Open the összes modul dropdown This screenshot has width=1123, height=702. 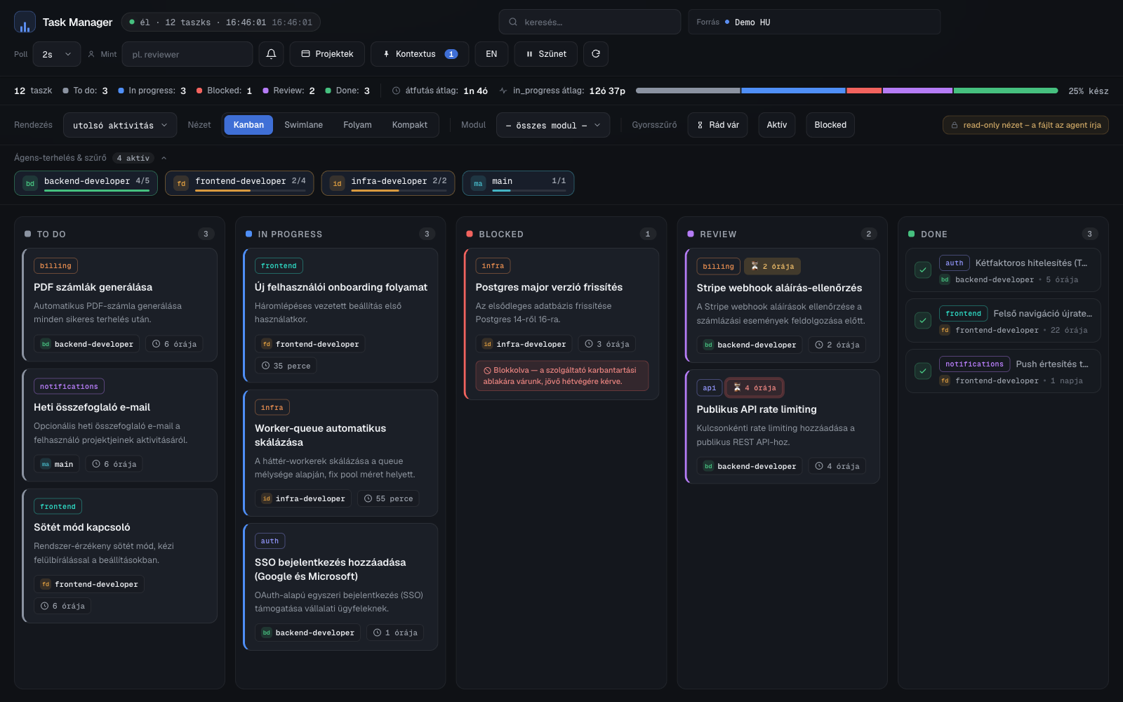tap(553, 125)
